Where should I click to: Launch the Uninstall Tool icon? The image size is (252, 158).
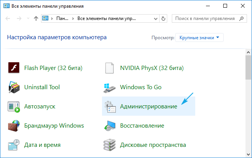tap(14, 87)
